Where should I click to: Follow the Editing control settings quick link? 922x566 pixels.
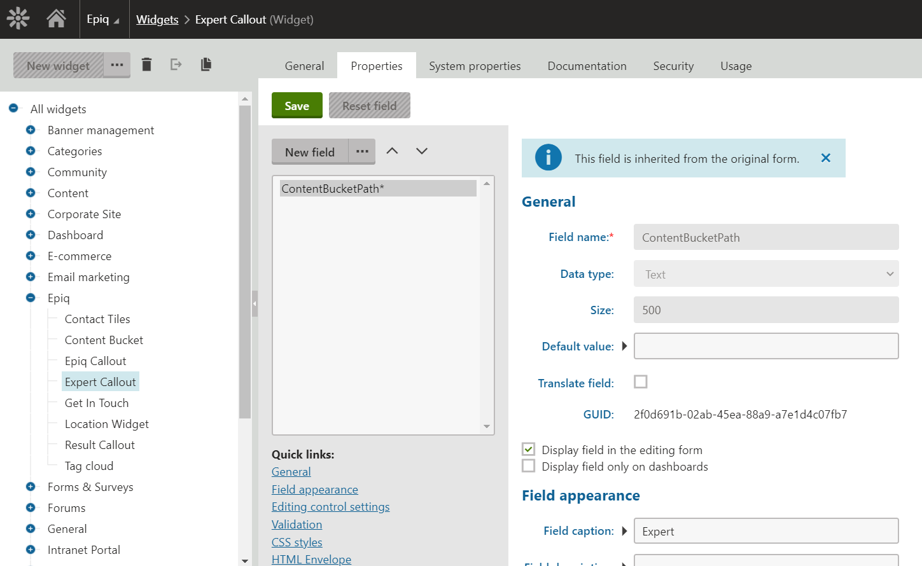coord(330,507)
